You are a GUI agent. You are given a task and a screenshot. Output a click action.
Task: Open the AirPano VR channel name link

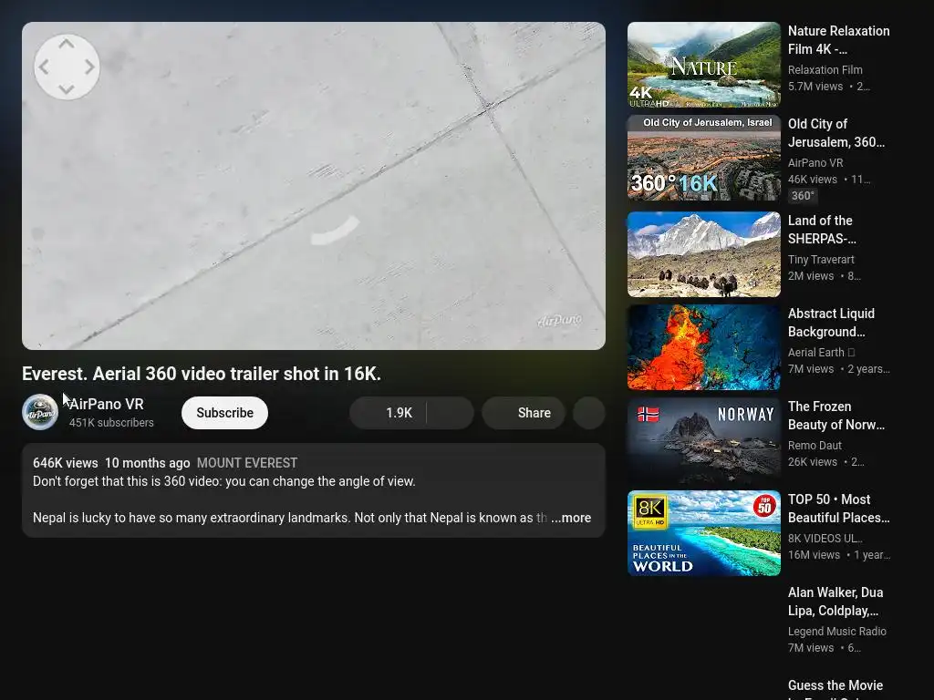(106, 404)
